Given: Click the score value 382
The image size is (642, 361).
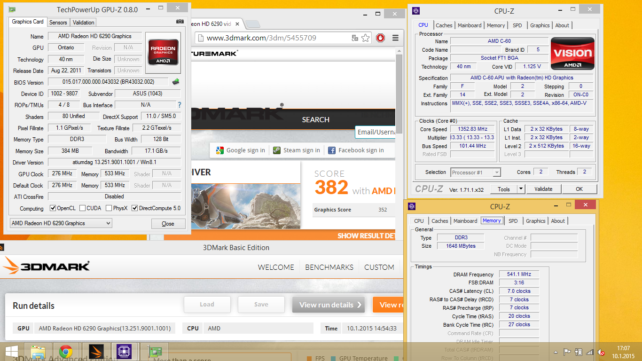Looking at the screenshot, I should pyautogui.click(x=331, y=188).
